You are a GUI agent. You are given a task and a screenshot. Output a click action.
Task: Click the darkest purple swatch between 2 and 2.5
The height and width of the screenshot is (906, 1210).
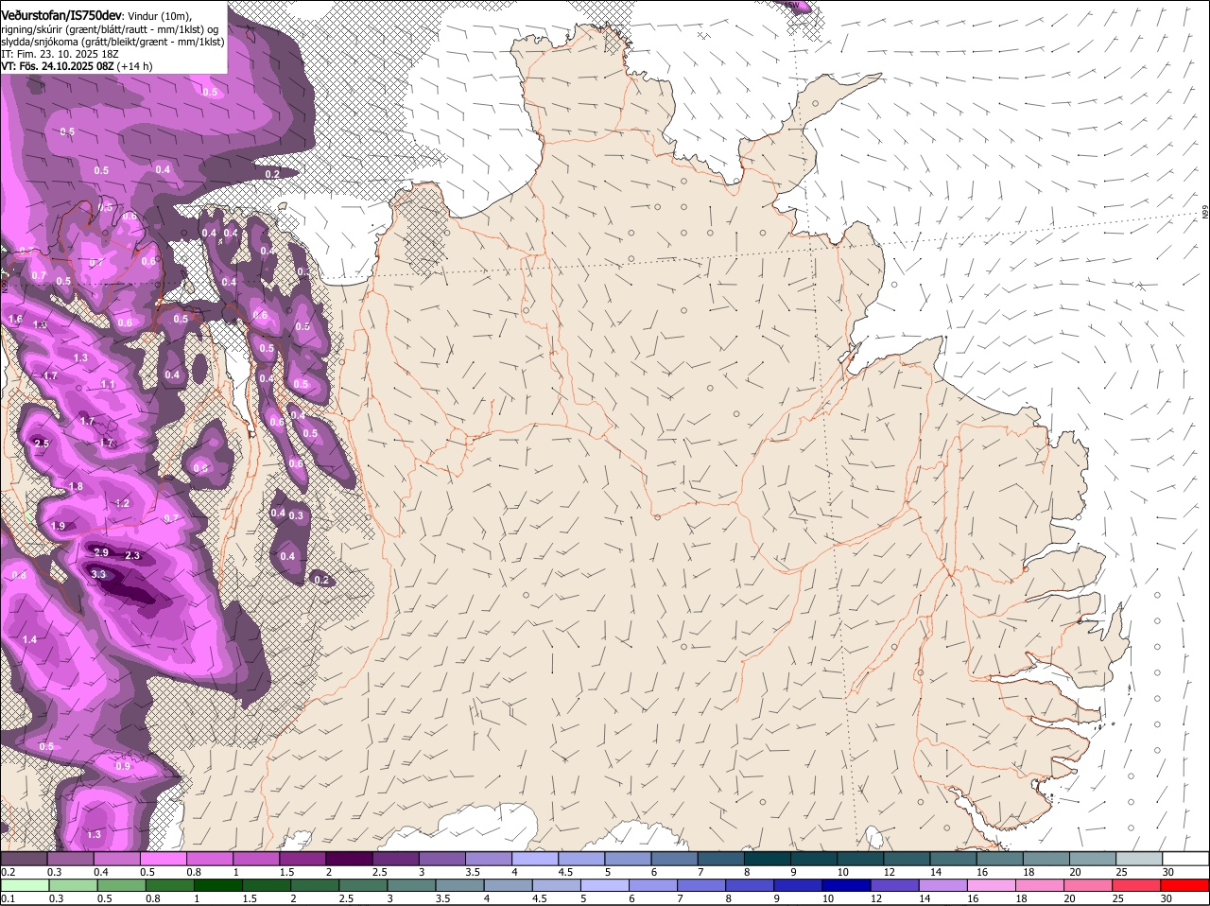[x=349, y=858]
